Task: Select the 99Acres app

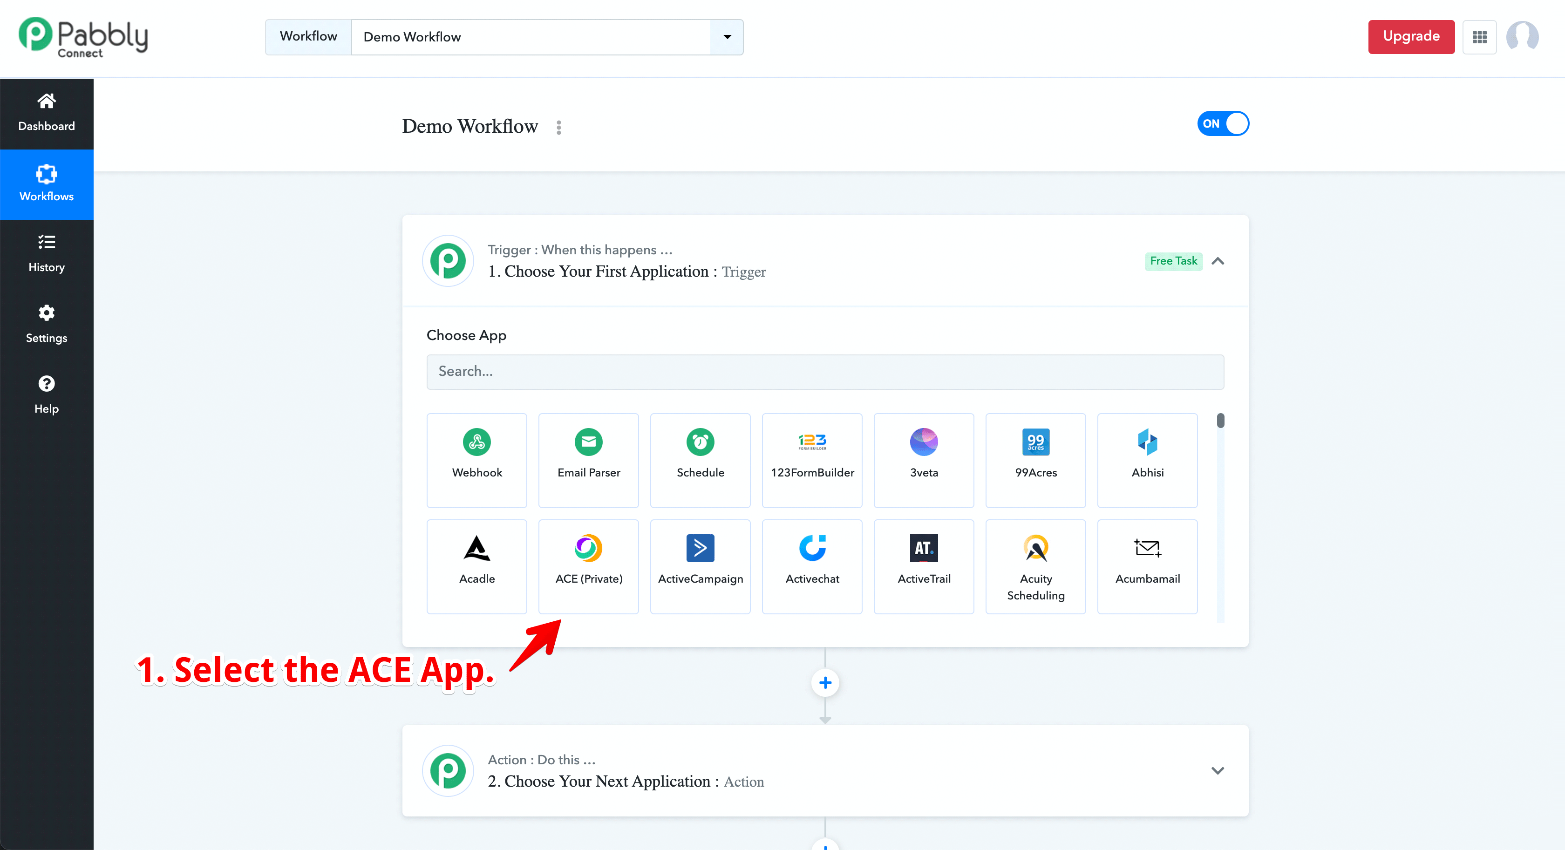Action: [1035, 459]
